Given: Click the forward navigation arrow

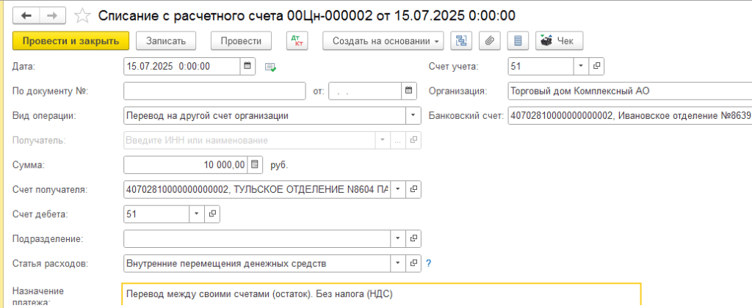Looking at the screenshot, I should (52, 15).
